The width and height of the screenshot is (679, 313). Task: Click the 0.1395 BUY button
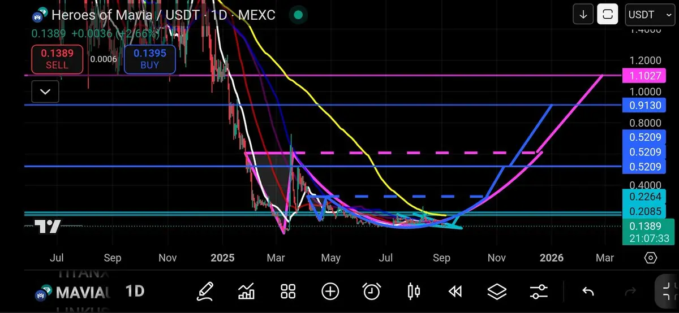click(x=150, y=59)
